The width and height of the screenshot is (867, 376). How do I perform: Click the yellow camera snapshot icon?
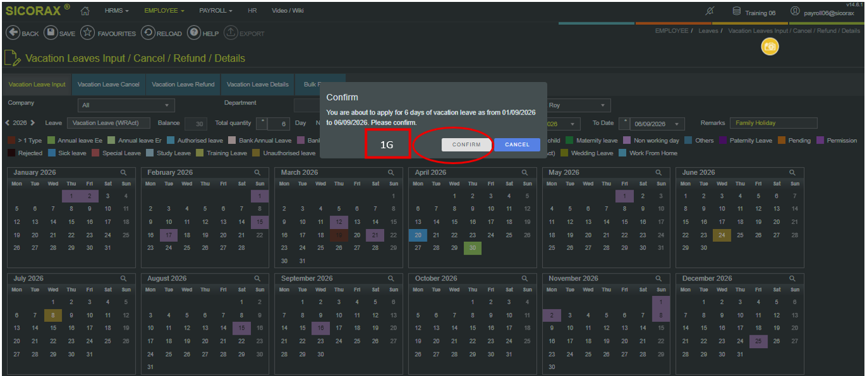770,46
